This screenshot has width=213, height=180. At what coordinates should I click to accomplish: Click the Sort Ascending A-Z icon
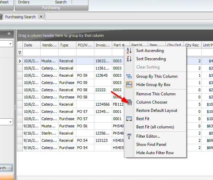tap(129, 51)
